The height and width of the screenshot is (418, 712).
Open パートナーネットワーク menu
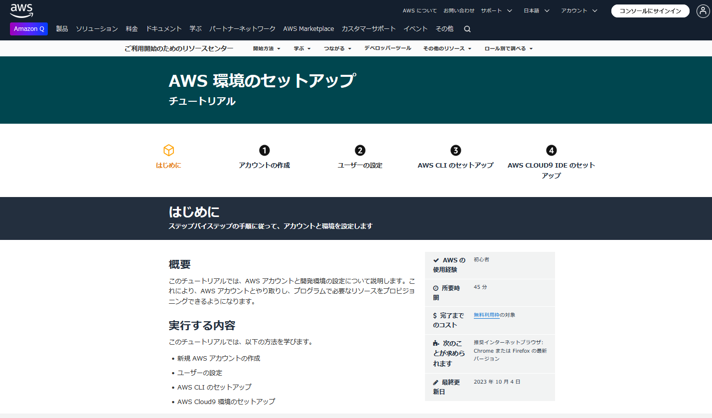242,29
